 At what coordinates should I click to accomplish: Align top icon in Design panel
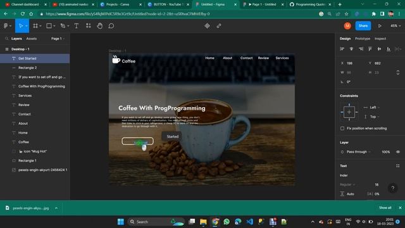click(x=370, y=49)
